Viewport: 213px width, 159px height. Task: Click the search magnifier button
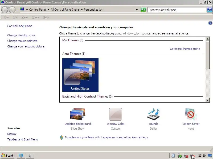point(210,10)
